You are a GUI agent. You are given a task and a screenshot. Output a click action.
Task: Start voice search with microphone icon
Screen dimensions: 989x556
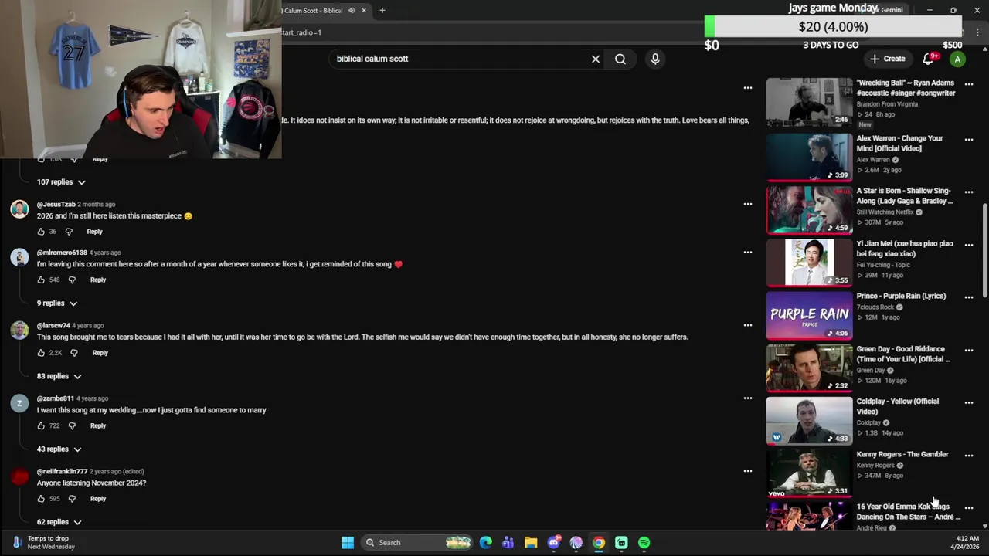coord(655,59)
